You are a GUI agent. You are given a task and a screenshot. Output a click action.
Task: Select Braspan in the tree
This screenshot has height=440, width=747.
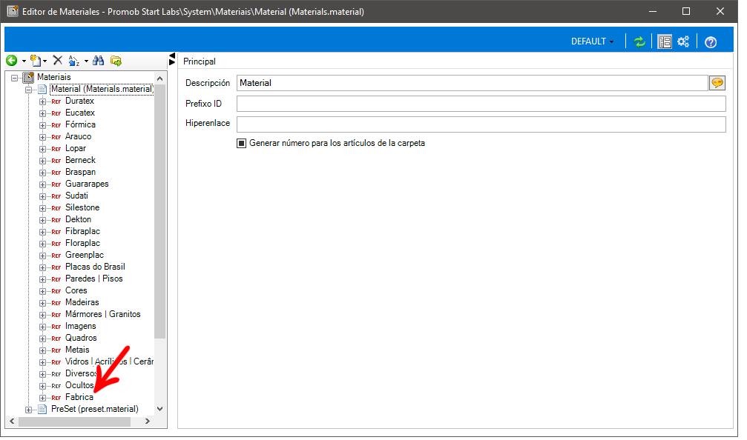(81, 172)
